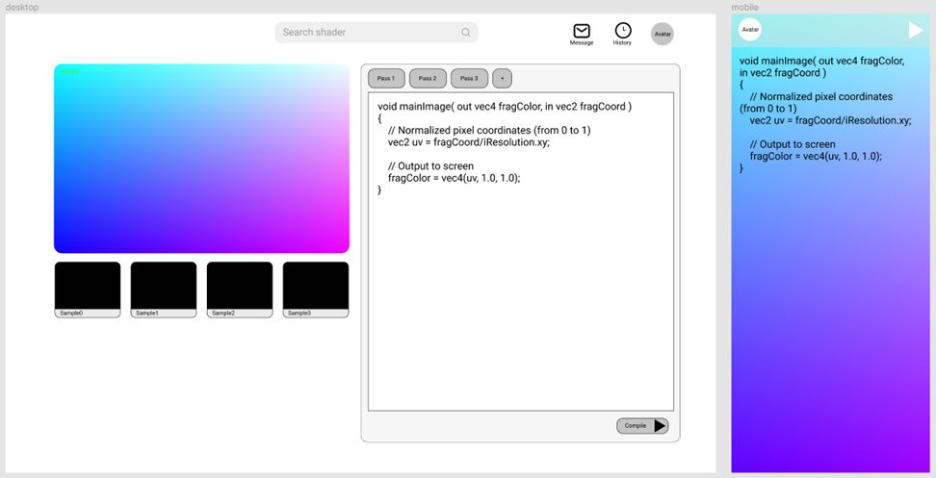Viewport: 936px width, 478px height.
Task: Switch to the Pass 1 tab
Action: [386, 78]
